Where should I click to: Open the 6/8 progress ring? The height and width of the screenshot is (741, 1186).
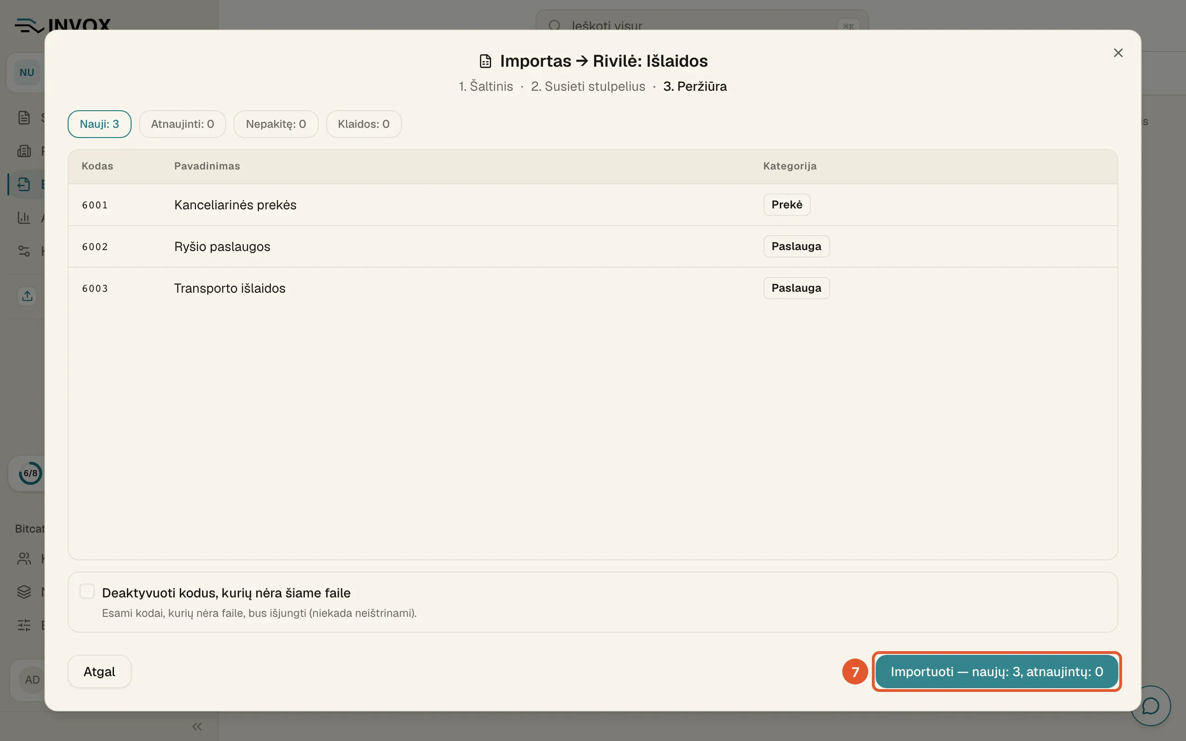[31, 473]
